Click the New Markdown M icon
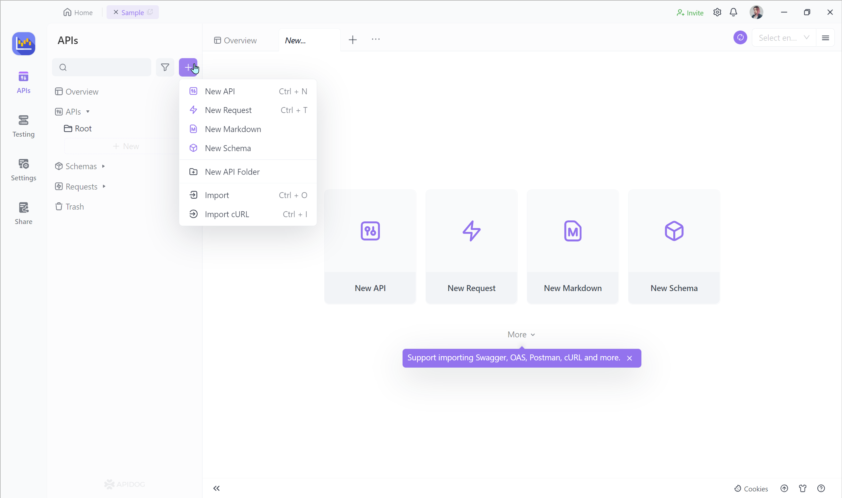This screenshot has height=498, width=842. 193,129
